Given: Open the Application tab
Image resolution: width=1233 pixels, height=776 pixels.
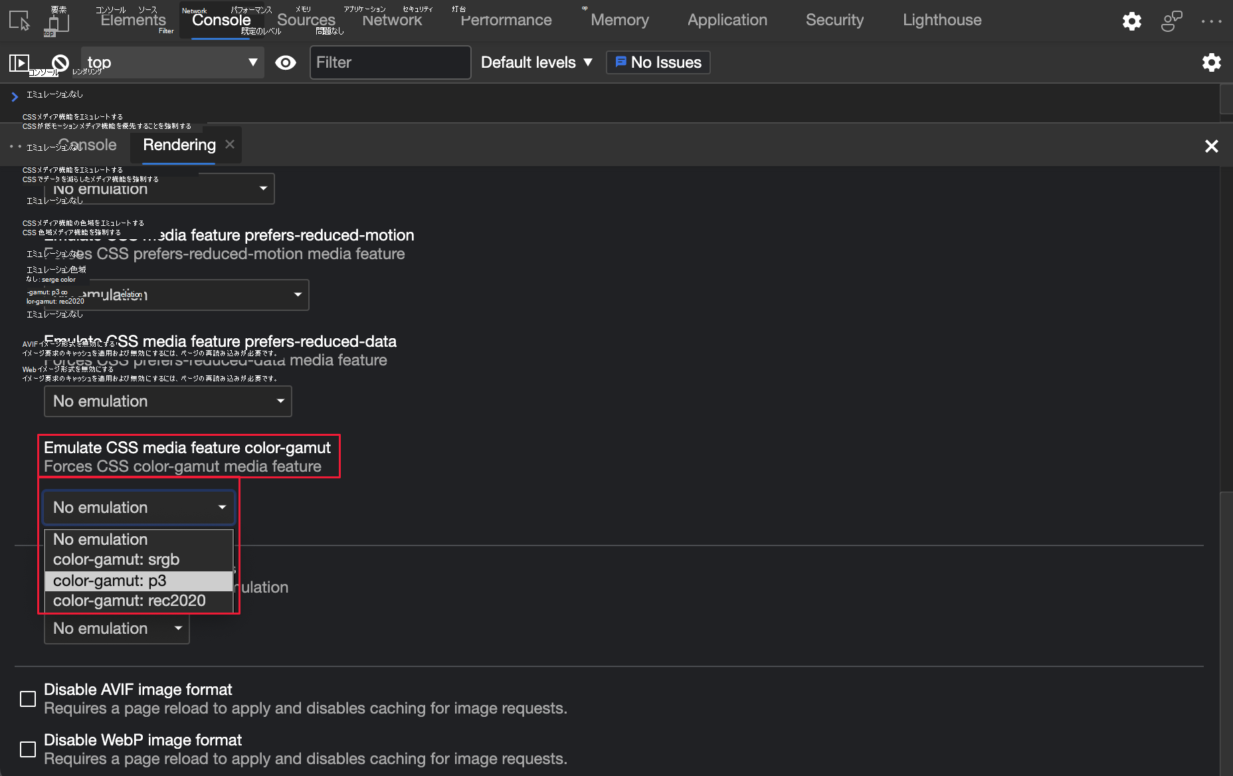Looking at the screenshot, I should click(727, 20).
